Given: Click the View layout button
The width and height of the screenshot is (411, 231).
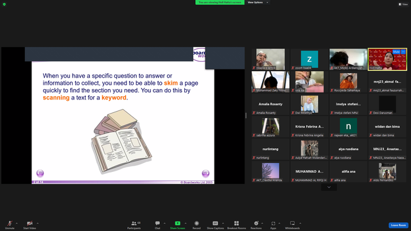Looking at the screenshot, I should 403,4.
